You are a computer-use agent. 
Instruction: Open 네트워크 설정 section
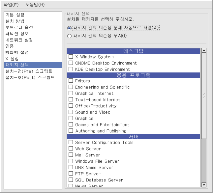19,40
